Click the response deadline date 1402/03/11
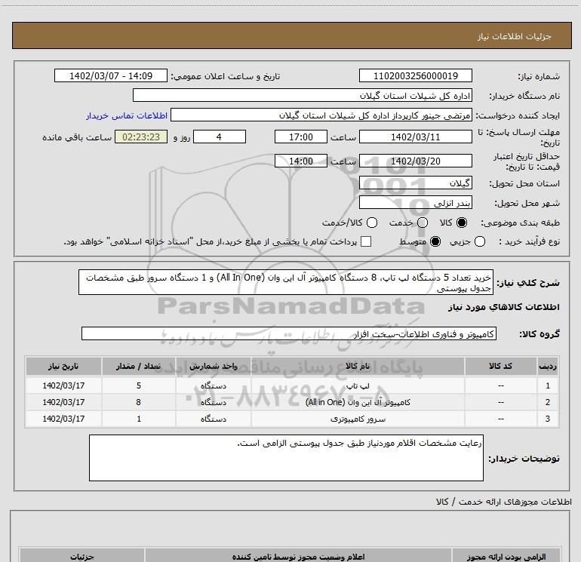The width and height of the screenshot is (581, 562). click(415, 137)
